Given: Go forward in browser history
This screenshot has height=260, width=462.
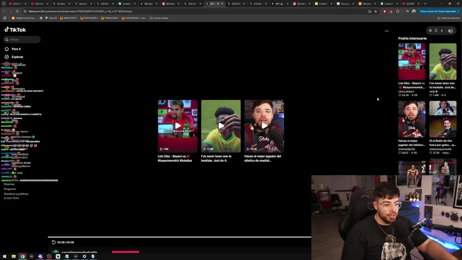Looking at the screenshot, I should pyautogui.click(x=10, y=11).
